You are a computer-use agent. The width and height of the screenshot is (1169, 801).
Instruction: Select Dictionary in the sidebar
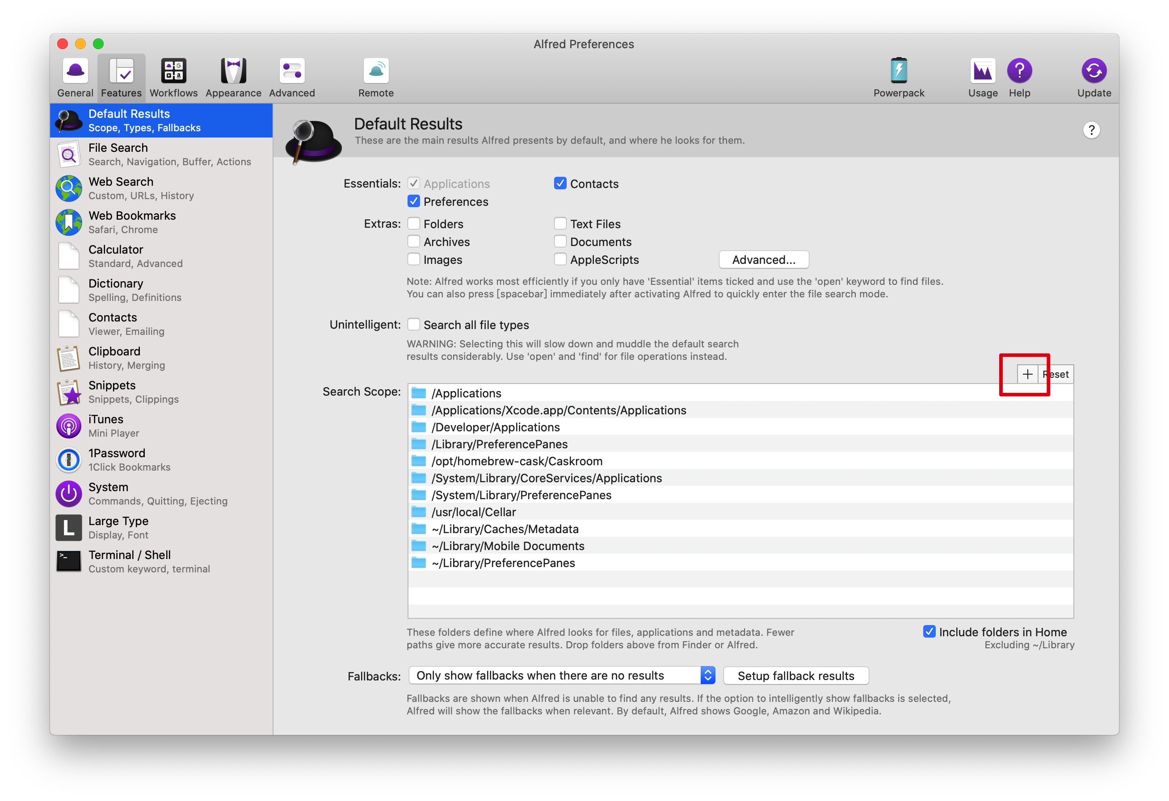coord(161,290)
